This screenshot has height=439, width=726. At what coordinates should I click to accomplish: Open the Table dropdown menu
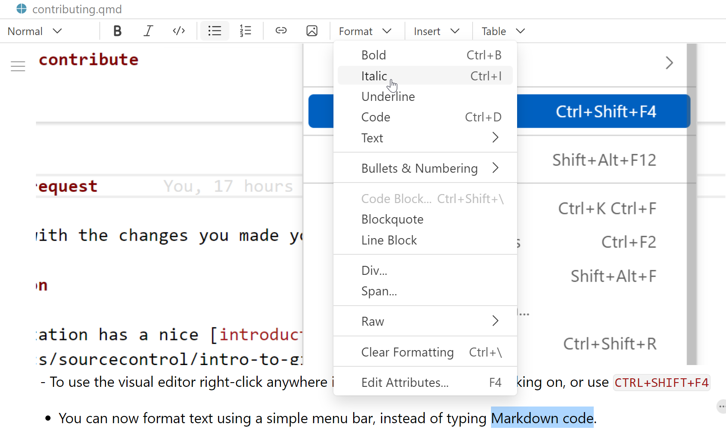pos(503,31)
